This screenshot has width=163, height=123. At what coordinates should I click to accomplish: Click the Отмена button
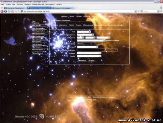[91, 60]
